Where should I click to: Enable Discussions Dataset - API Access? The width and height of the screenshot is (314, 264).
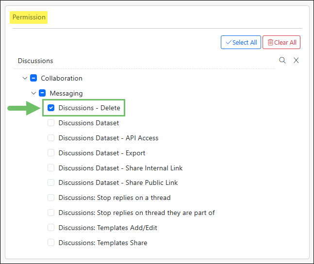click(51, 138)
